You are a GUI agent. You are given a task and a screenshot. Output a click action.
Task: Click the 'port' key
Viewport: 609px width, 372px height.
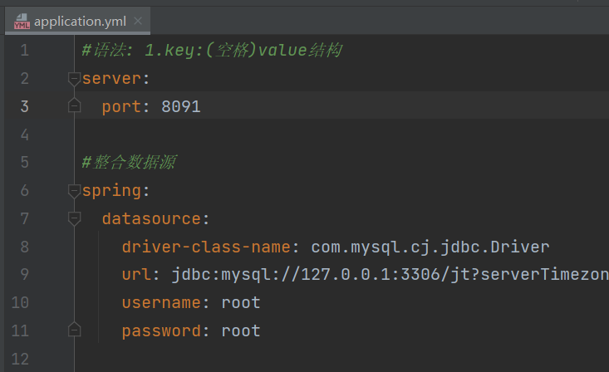pyautogui.click(x=121, y=107)
